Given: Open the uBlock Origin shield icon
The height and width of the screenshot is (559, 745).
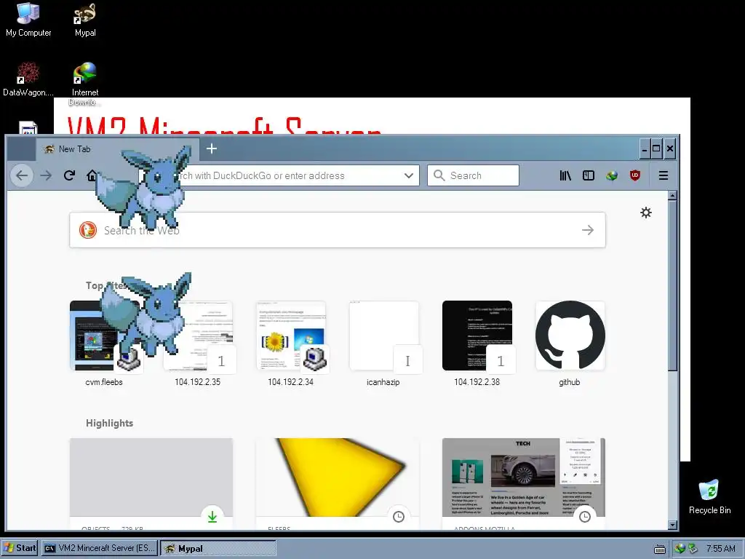Looking at the screenshot, I should pos(635,175).
